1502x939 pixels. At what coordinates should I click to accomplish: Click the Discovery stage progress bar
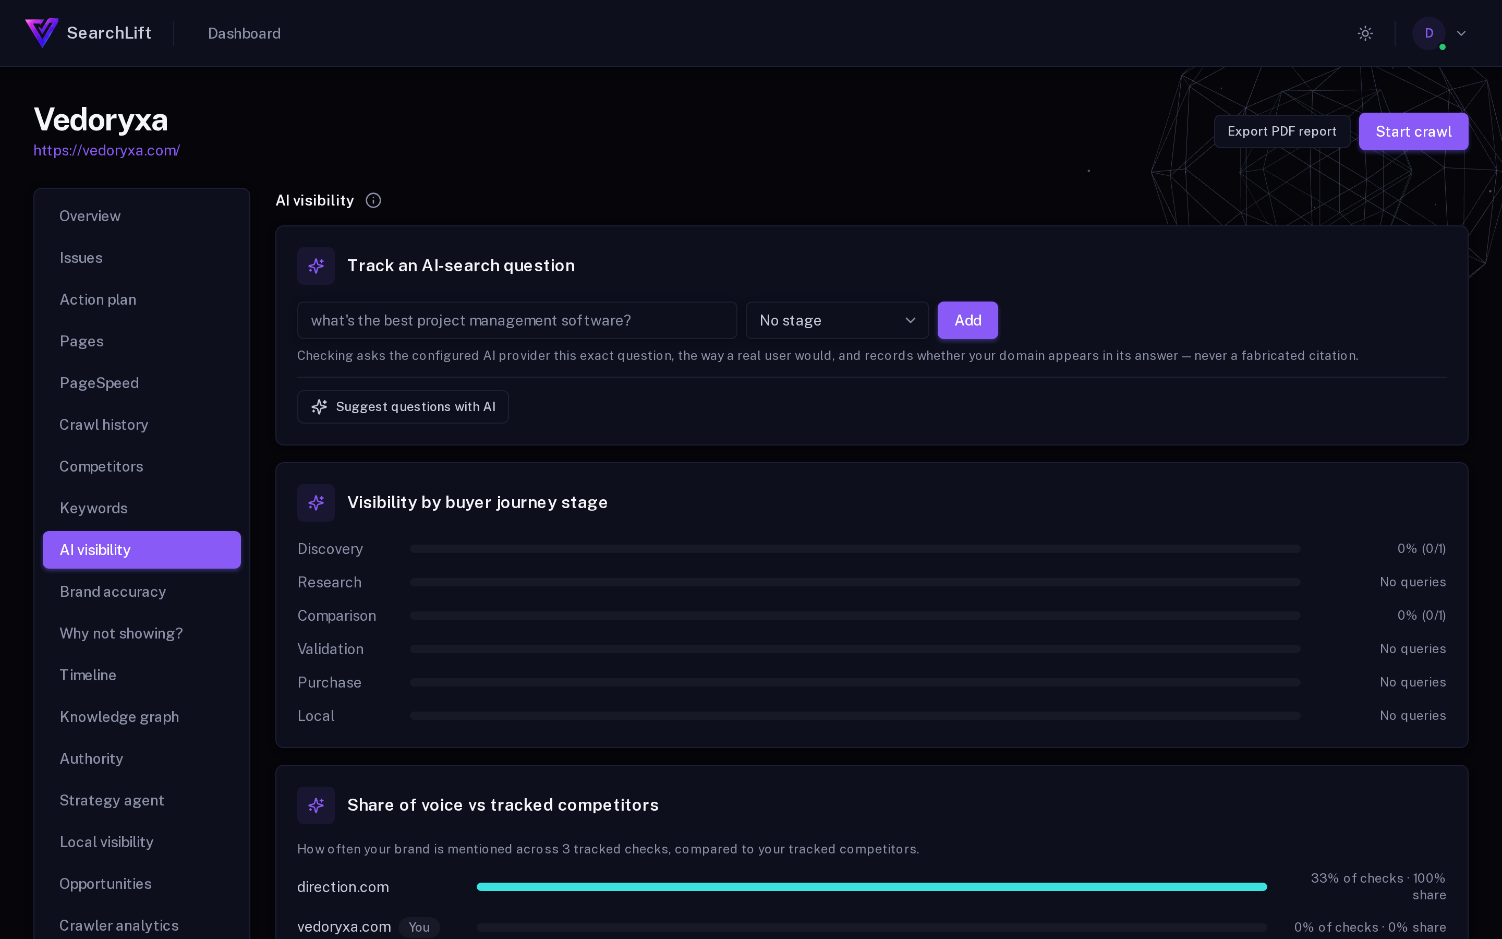pos(855,549)
